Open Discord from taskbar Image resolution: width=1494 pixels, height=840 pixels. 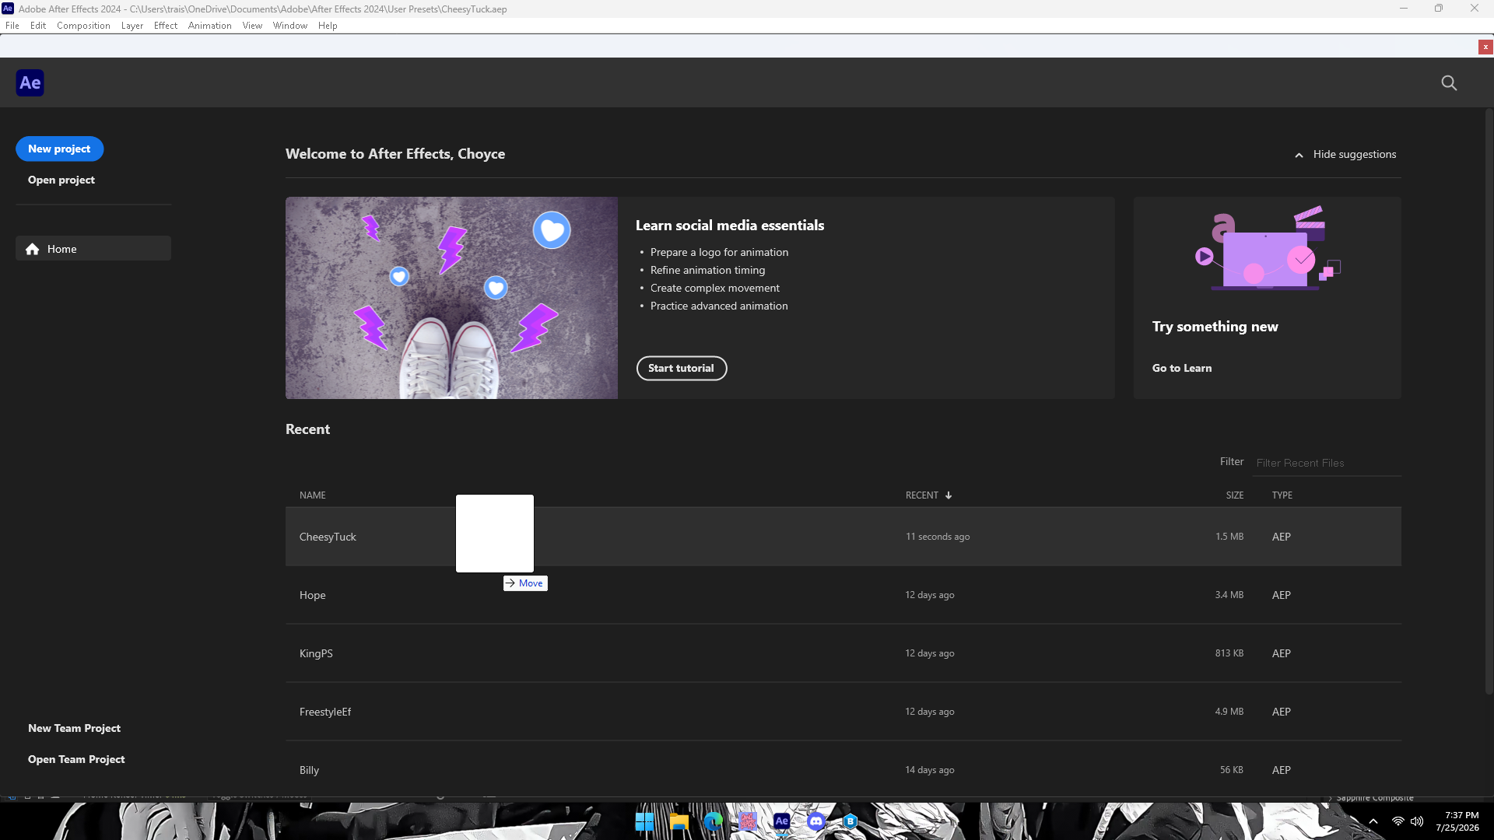click(x=816, y=821)
